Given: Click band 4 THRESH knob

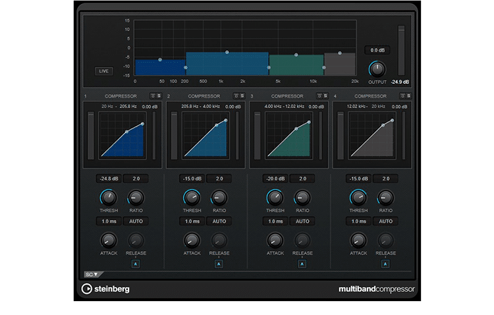Looking at the screenshot, I should [358, 198].
